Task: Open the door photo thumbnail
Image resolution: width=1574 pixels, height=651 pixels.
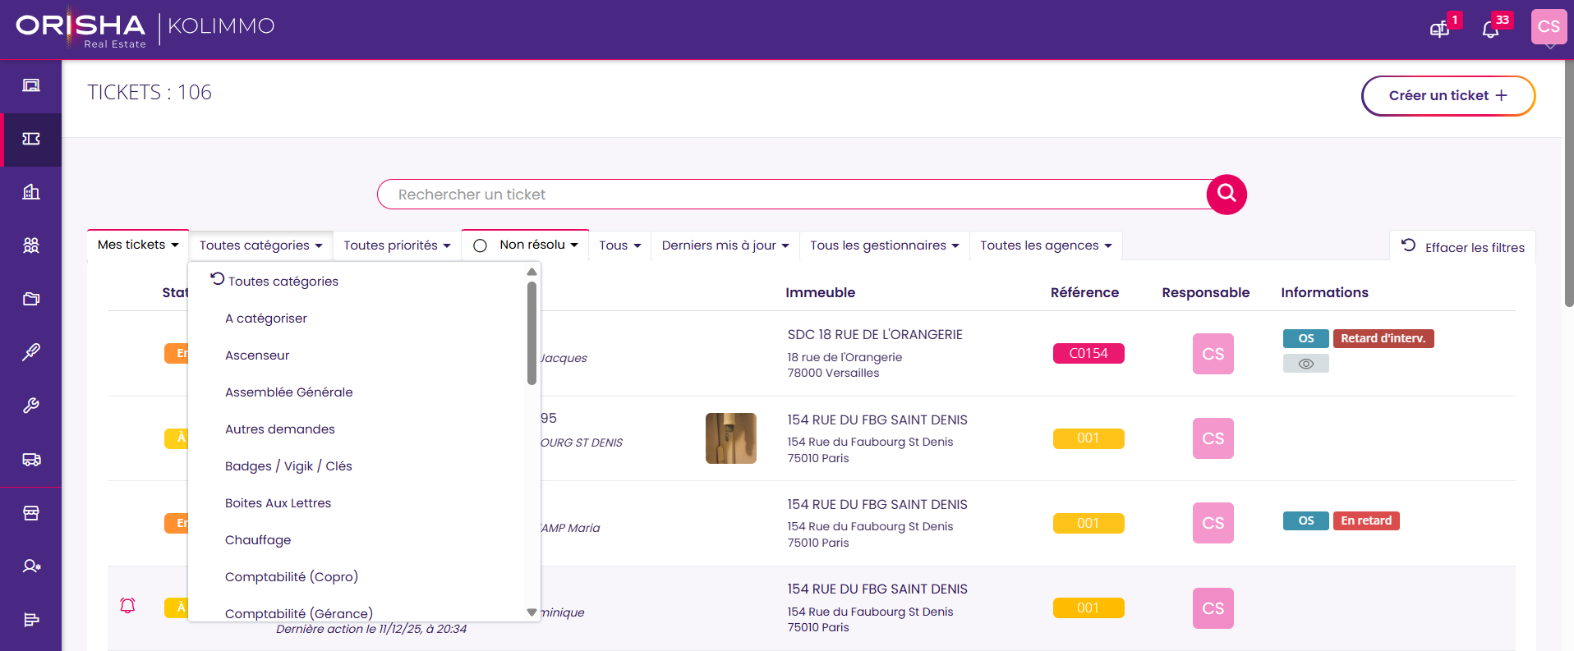Action: (x=731, y=438)
